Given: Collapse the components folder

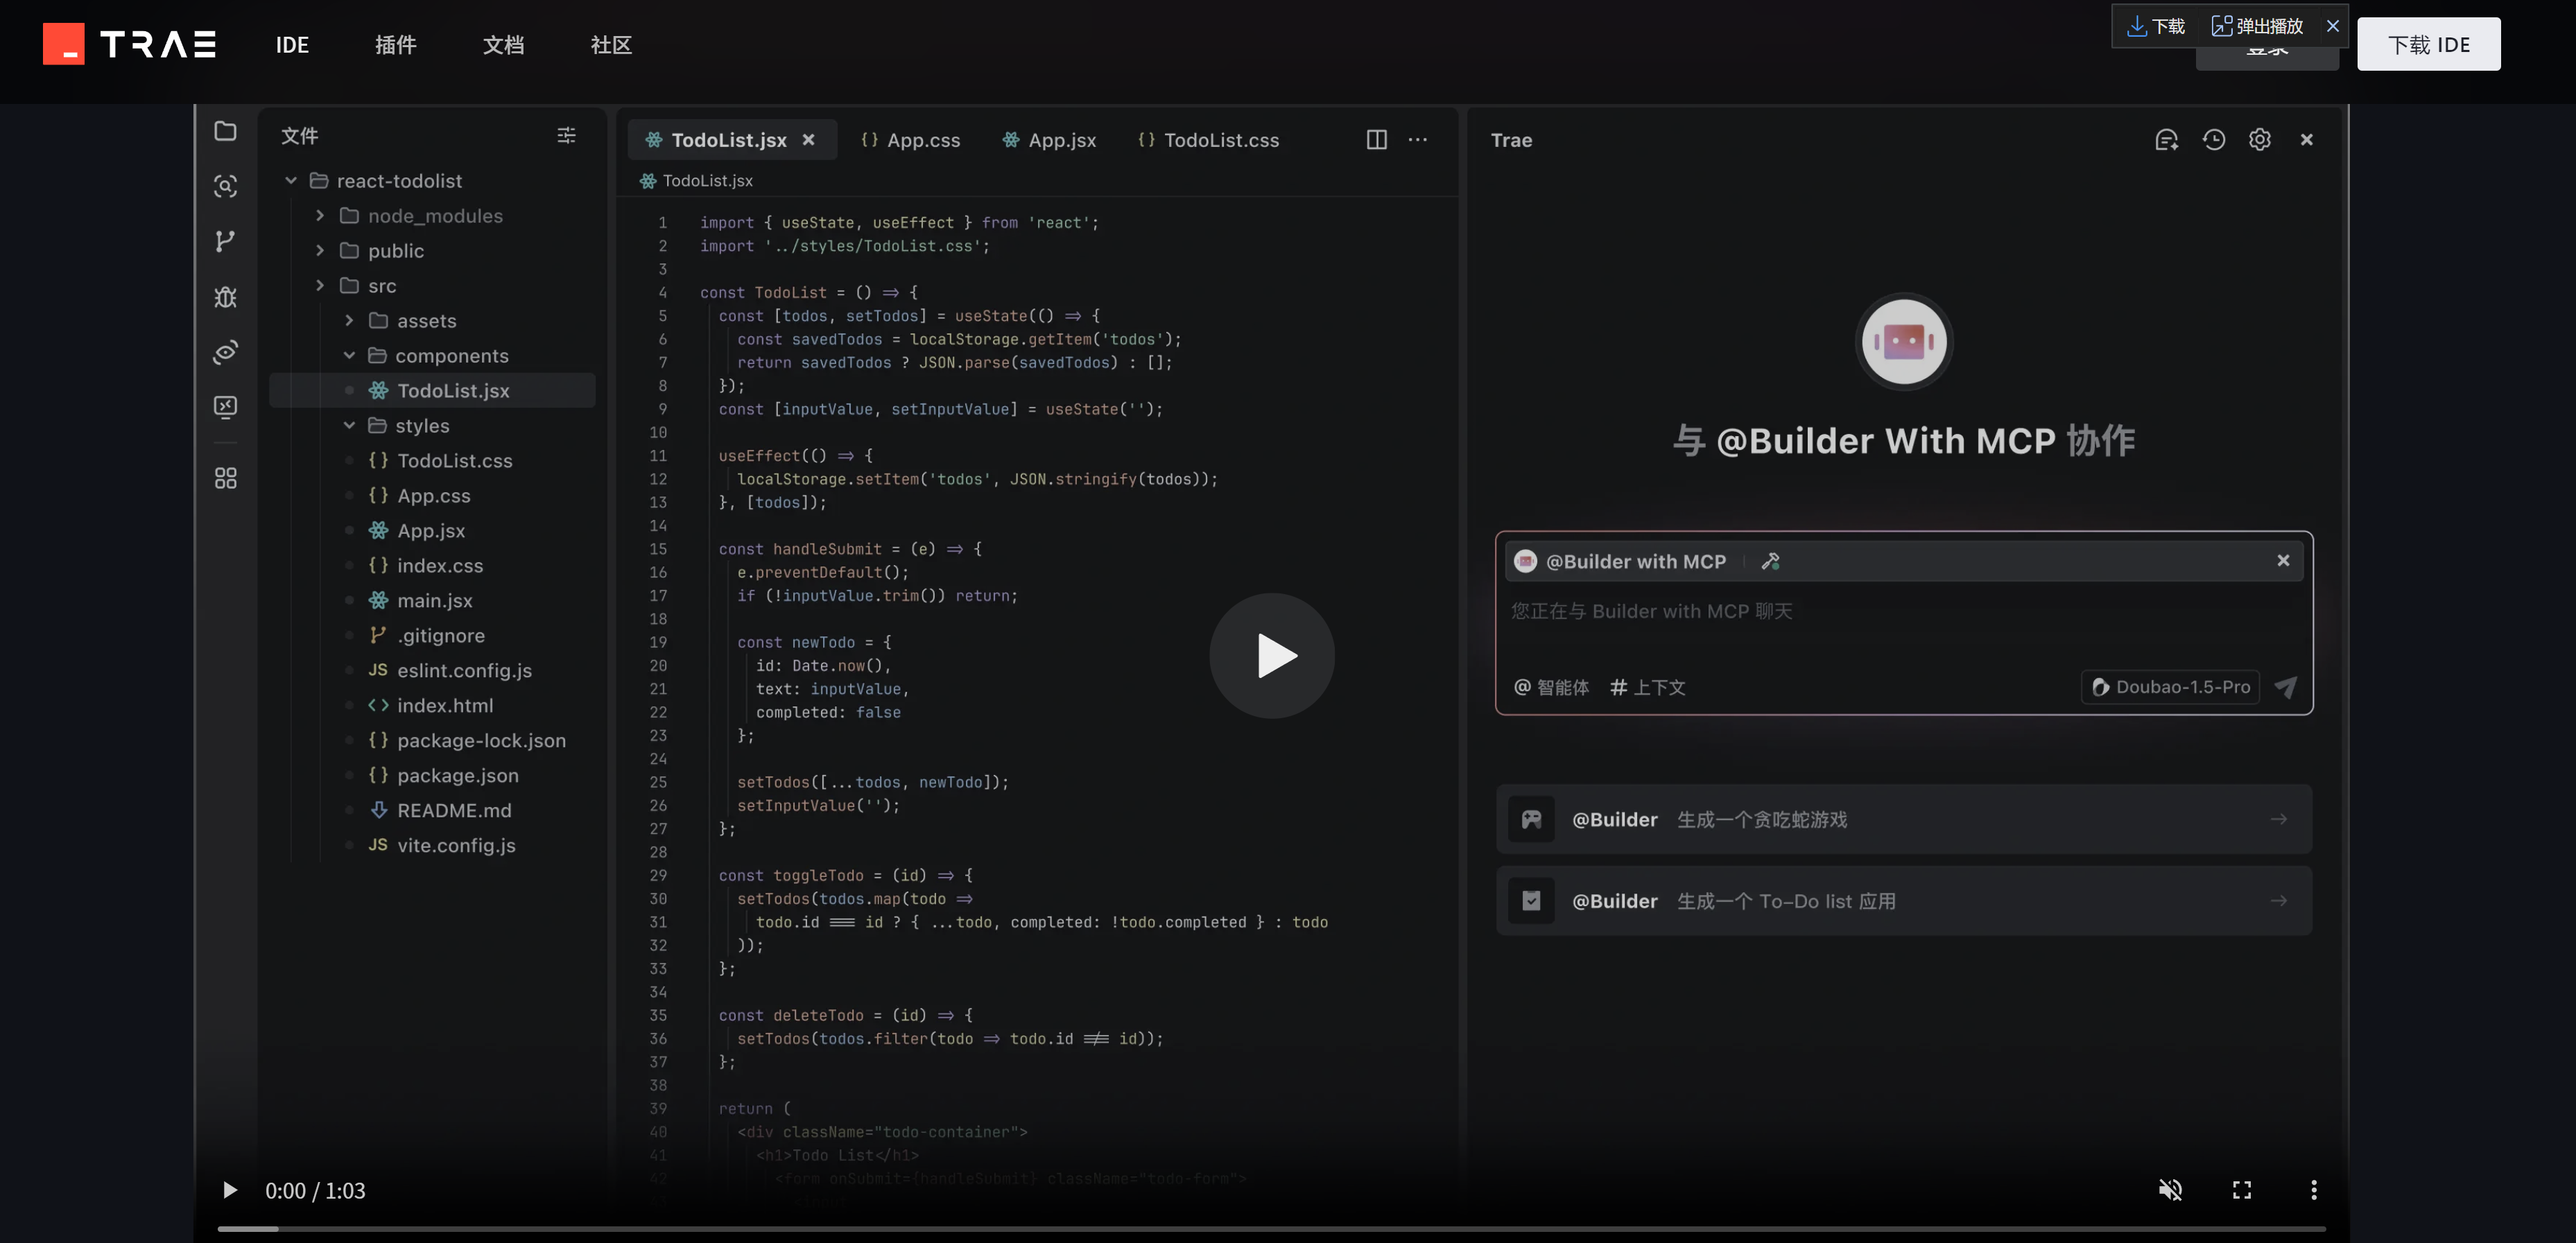Looking at the screenshot, I should [x=349, y=356].
